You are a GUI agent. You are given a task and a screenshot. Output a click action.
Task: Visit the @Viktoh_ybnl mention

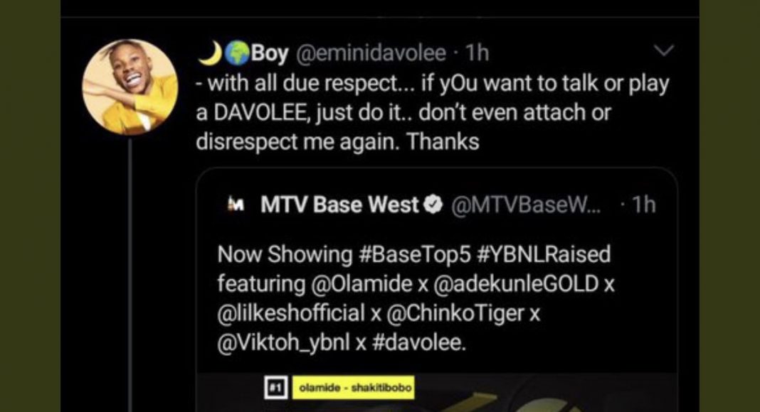[283, 343]
